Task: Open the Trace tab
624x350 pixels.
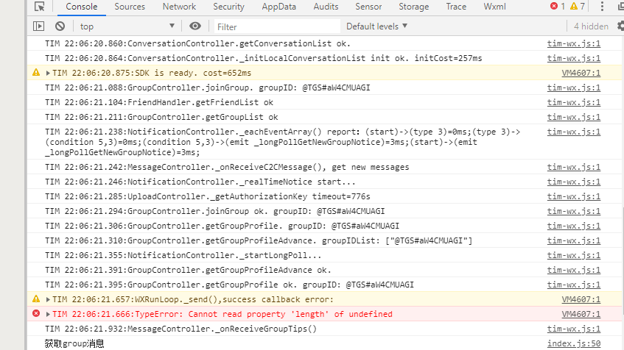Action: (456, 7)
